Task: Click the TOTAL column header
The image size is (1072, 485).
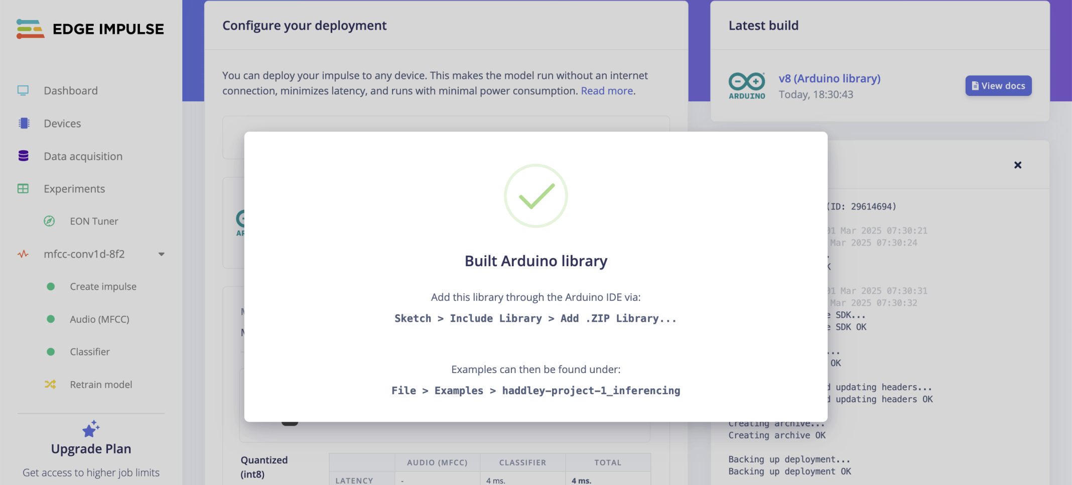Action: 608,462
